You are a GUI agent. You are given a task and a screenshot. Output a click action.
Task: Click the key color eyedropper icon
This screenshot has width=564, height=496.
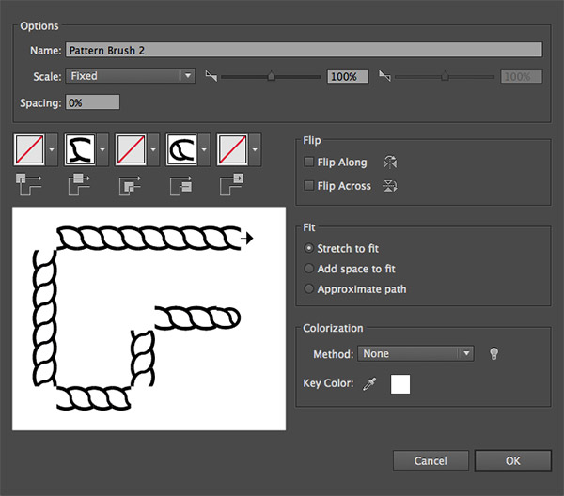point(368,383)
